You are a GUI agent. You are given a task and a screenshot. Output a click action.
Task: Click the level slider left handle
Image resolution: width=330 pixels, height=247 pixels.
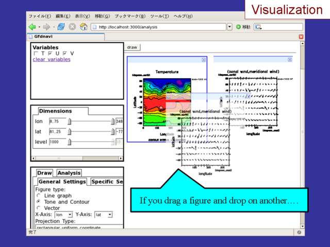pyautogui.click(x=69, y=142)
